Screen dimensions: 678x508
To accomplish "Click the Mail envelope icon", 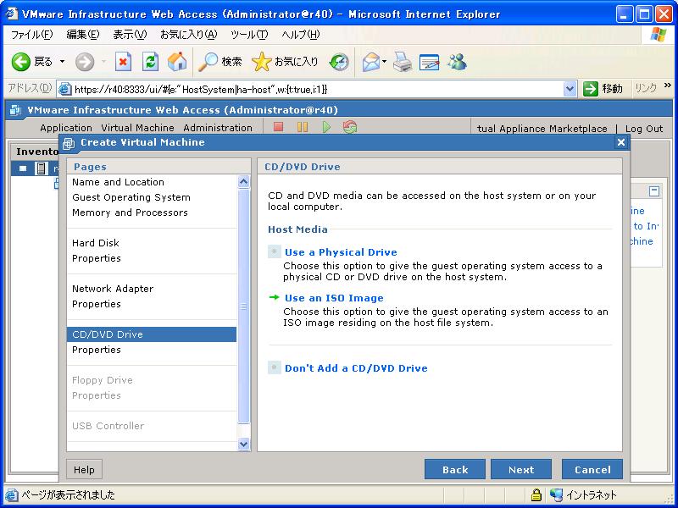I will tap(371, 62).
